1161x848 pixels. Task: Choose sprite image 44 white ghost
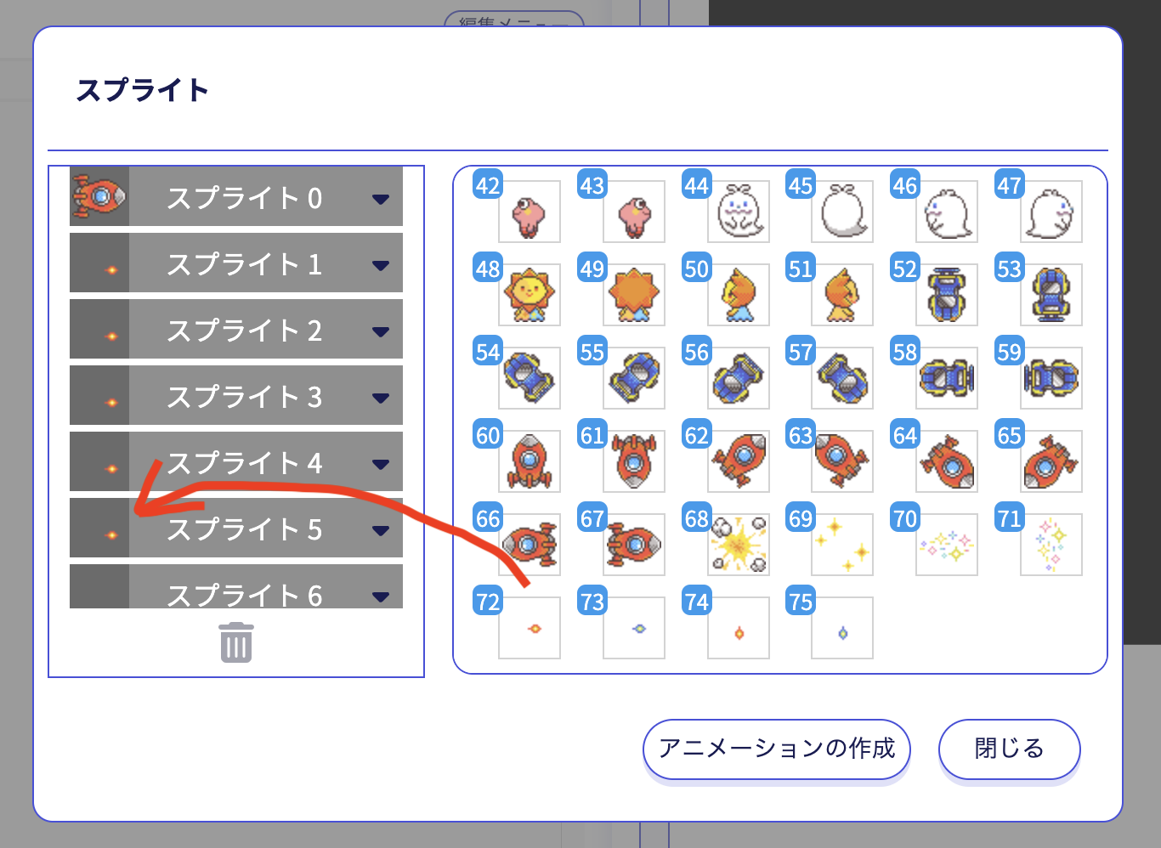[739, 212]
